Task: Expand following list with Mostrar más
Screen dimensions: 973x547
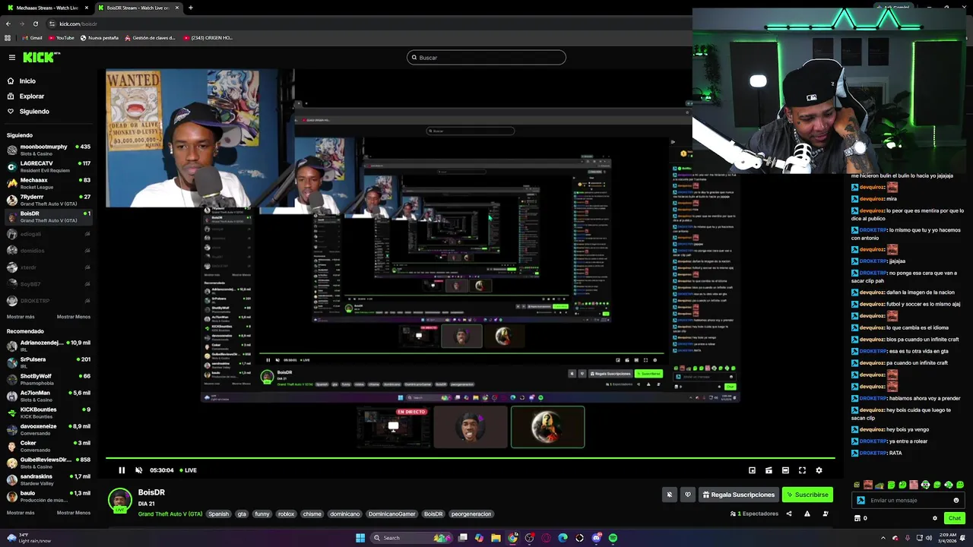Action: (21, 317)
